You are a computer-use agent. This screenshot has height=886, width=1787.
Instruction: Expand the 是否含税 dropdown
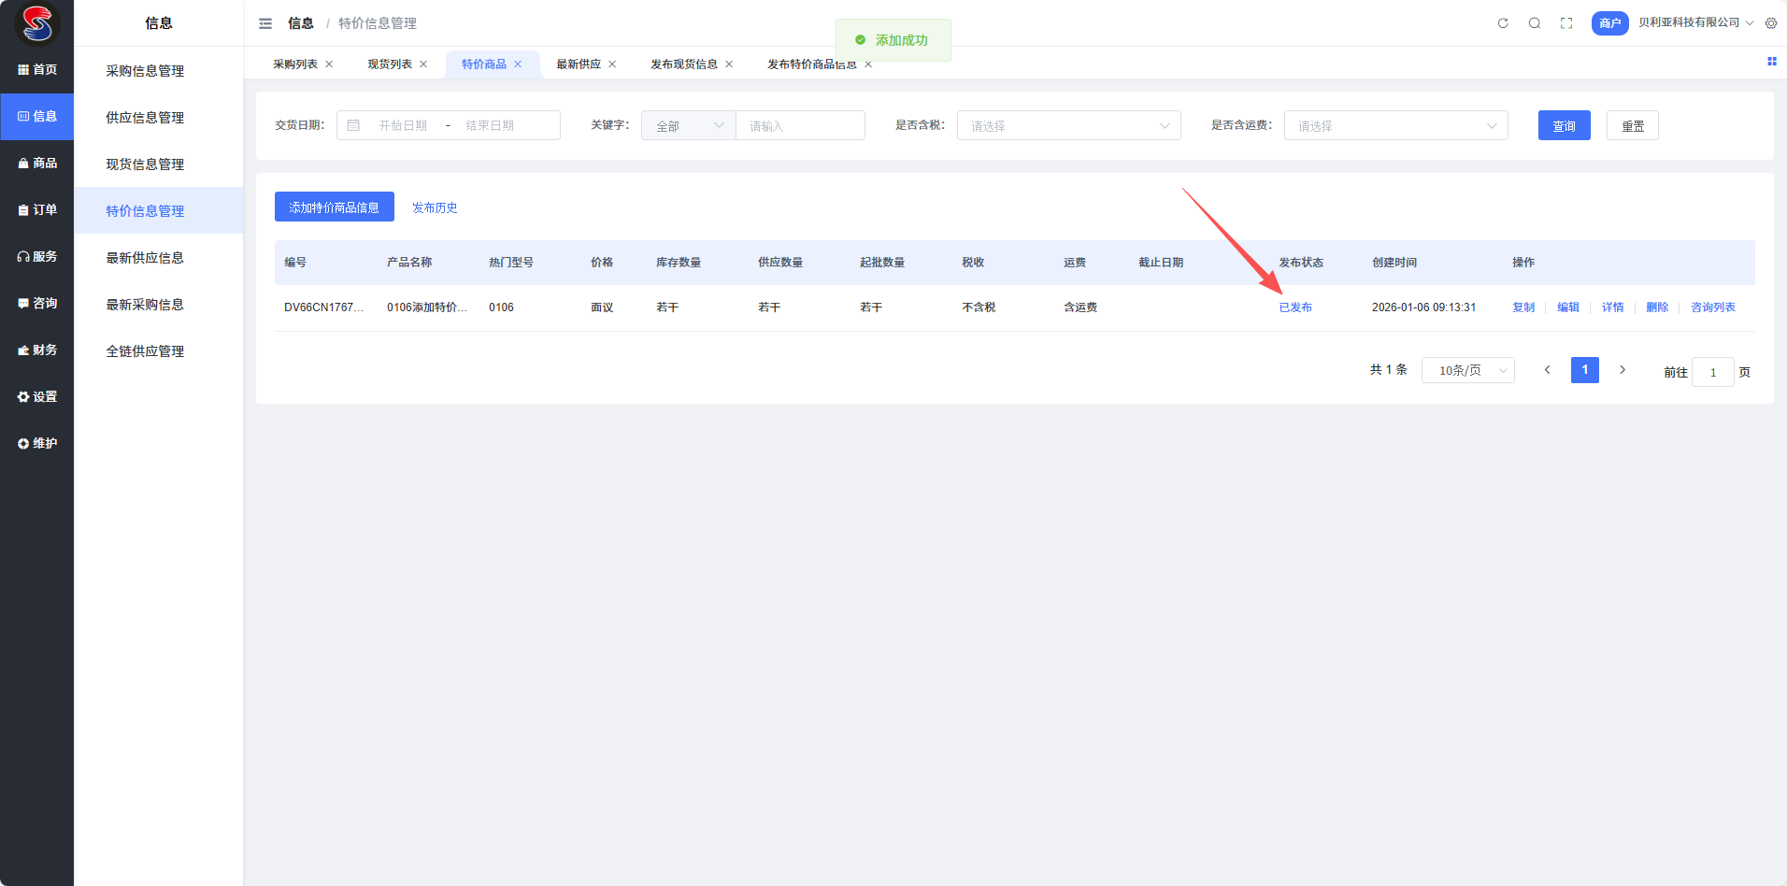pos(1068,125)
